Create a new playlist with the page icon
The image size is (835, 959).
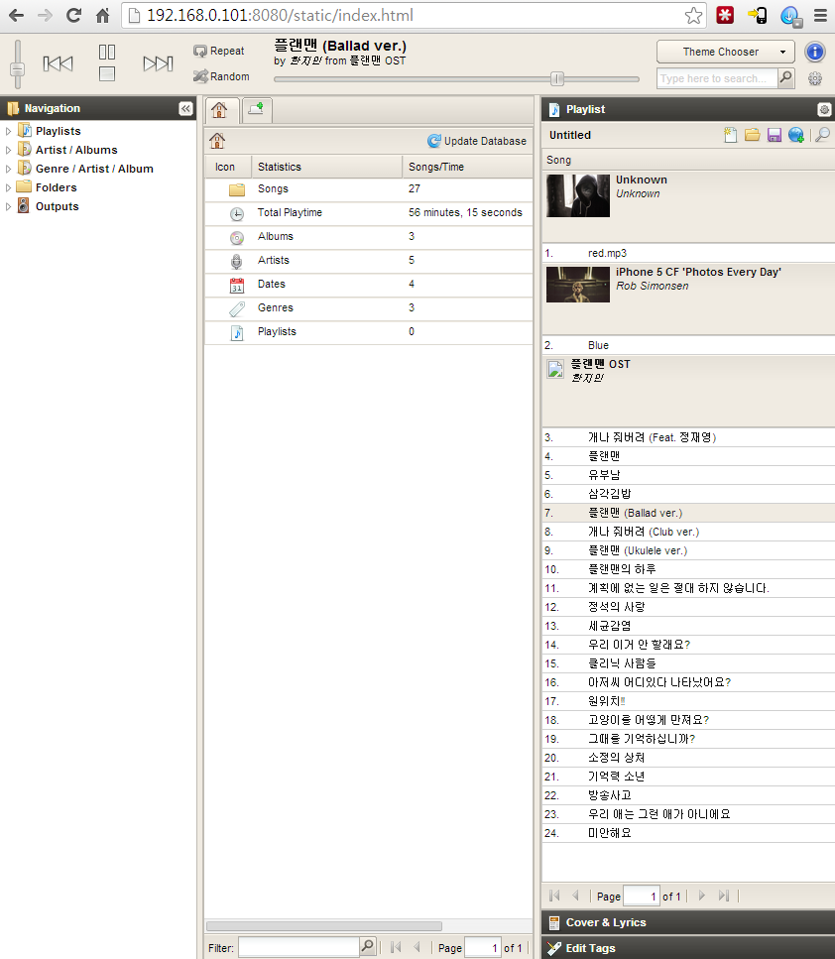point(731,135)
